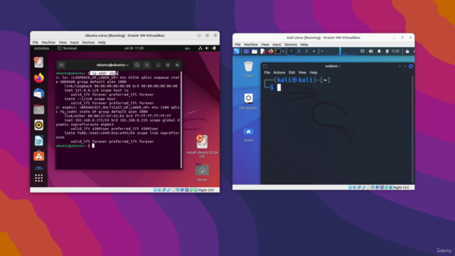Show applications grid in Ubuntu dock
Viewport: 455px width, 256px height.
(39, 178)
